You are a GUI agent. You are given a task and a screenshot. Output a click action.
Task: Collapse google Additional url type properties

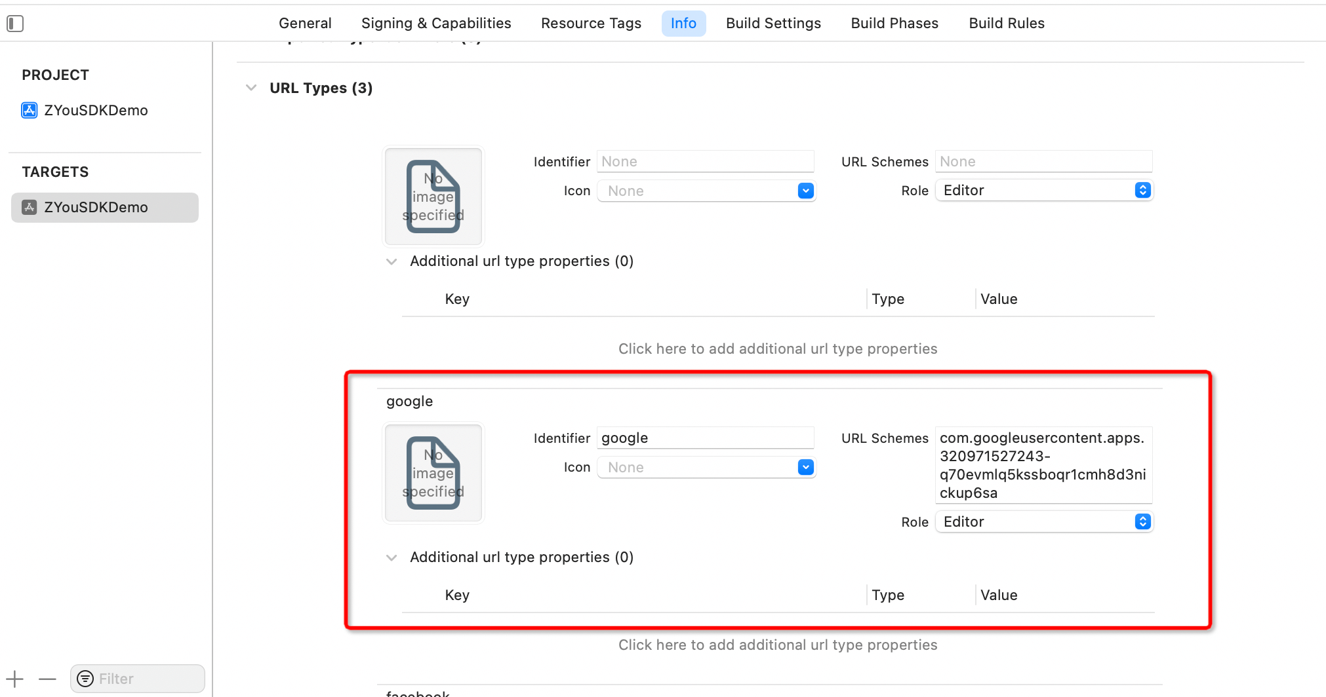392,557
